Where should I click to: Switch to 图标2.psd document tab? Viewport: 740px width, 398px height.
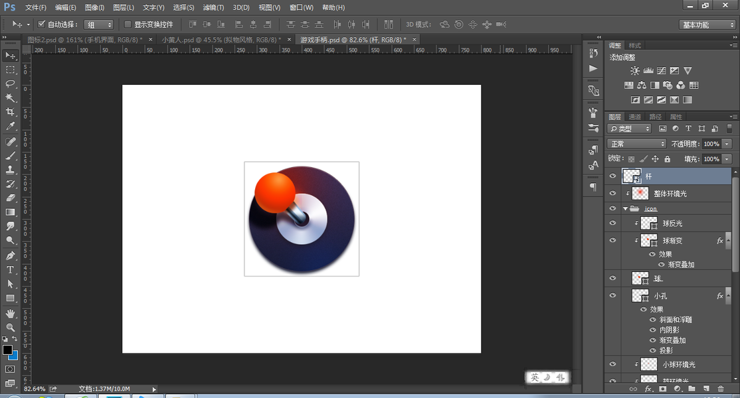click(85, 40)
